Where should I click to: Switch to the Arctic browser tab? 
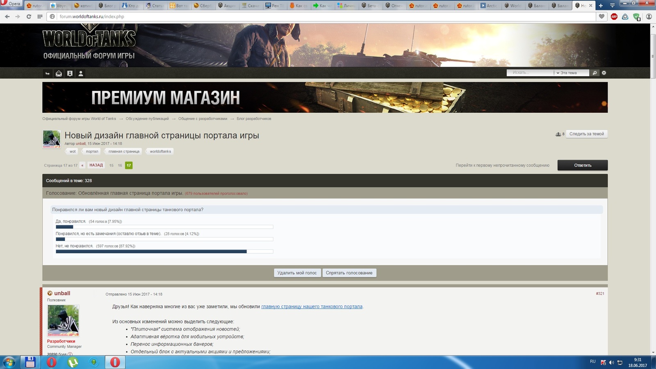(x=489, y=5)
